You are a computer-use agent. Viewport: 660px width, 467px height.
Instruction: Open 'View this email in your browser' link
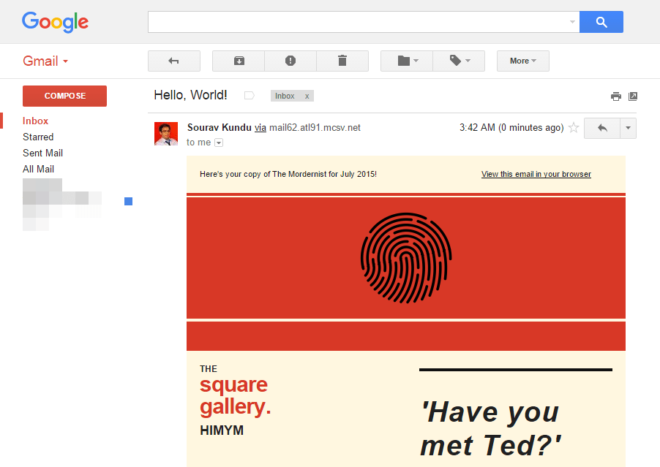coord(536,174)
